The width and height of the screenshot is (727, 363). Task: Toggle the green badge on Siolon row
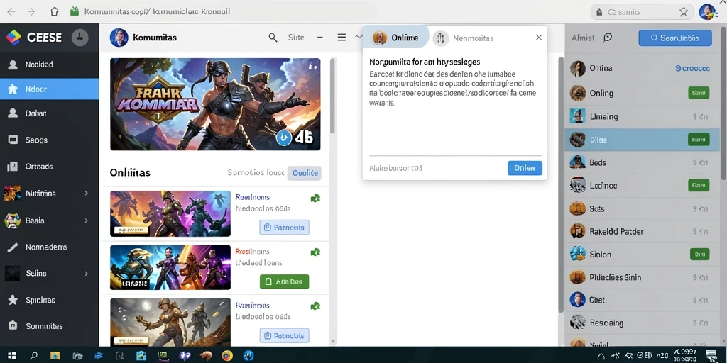(x=699, y=255)
